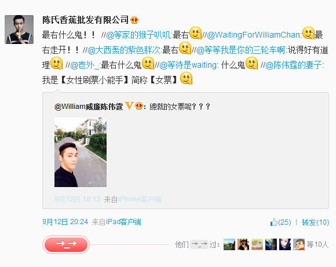The image size is (336, 267).
Task: Open the @William威廉陈伟霆 original author link
Action: (89, 107)
